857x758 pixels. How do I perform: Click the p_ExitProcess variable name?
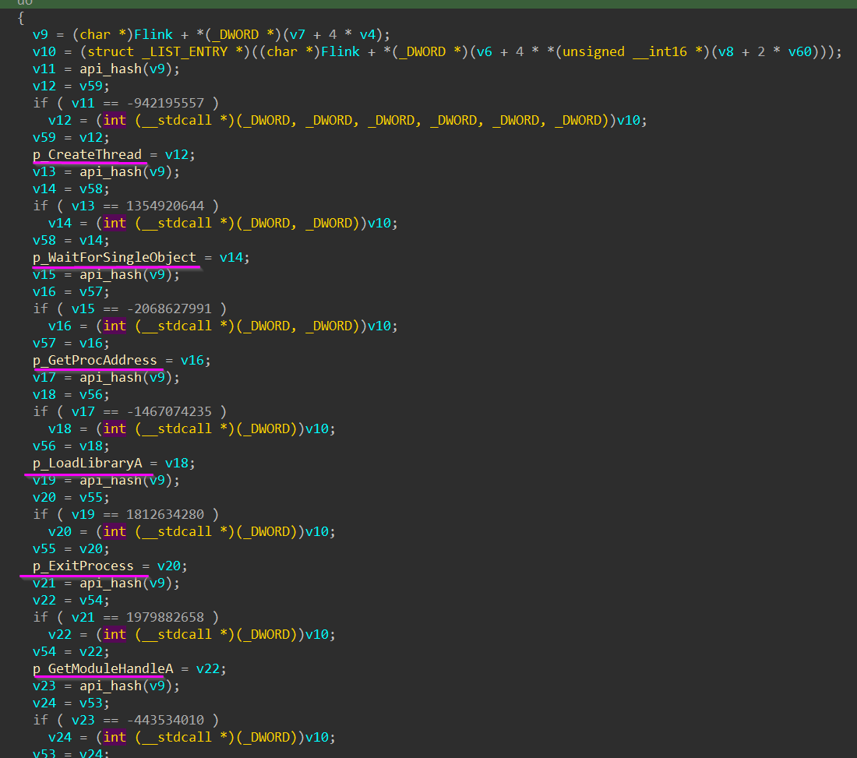tap(83, 566)
